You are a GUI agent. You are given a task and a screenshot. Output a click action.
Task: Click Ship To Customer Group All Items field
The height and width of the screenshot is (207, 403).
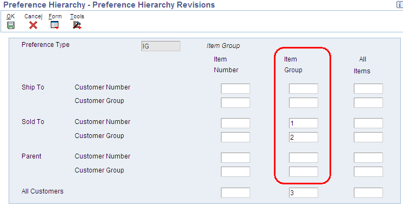click(368, 102)
